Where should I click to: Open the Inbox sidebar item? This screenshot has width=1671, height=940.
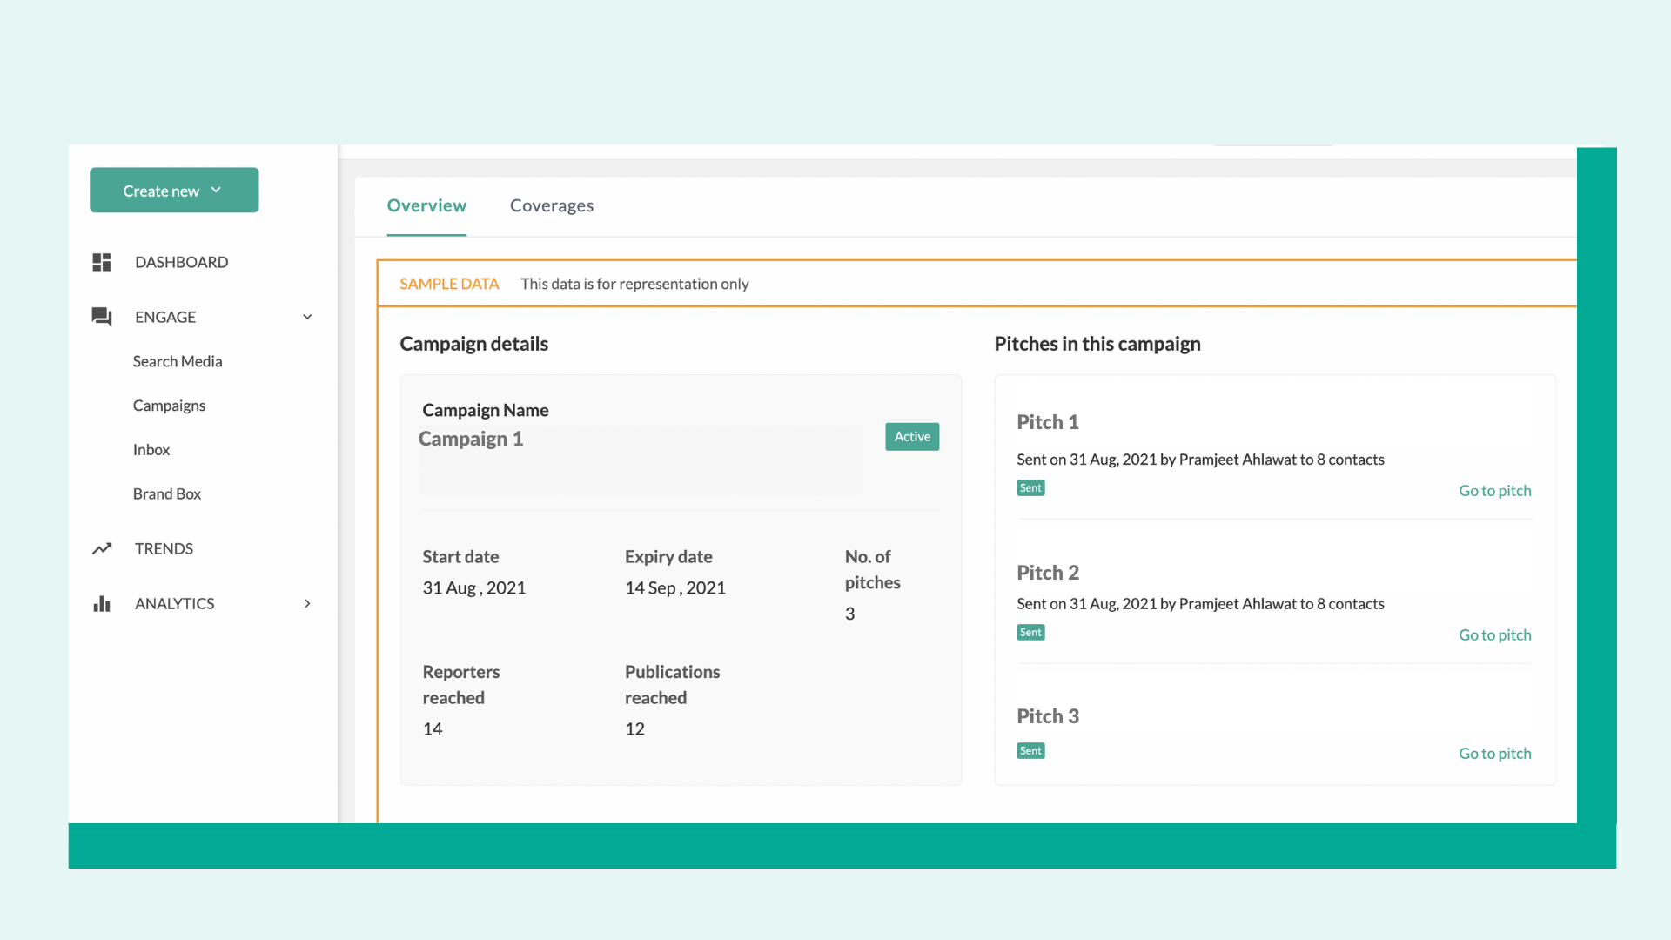(x=151, y=450)
